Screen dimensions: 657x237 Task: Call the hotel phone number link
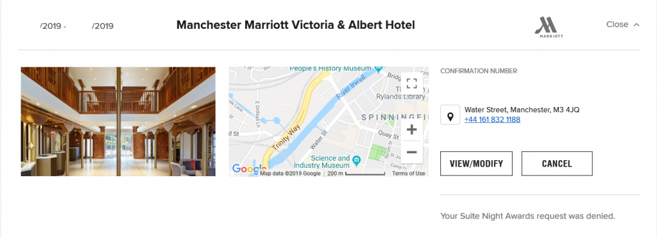point(492,120)
